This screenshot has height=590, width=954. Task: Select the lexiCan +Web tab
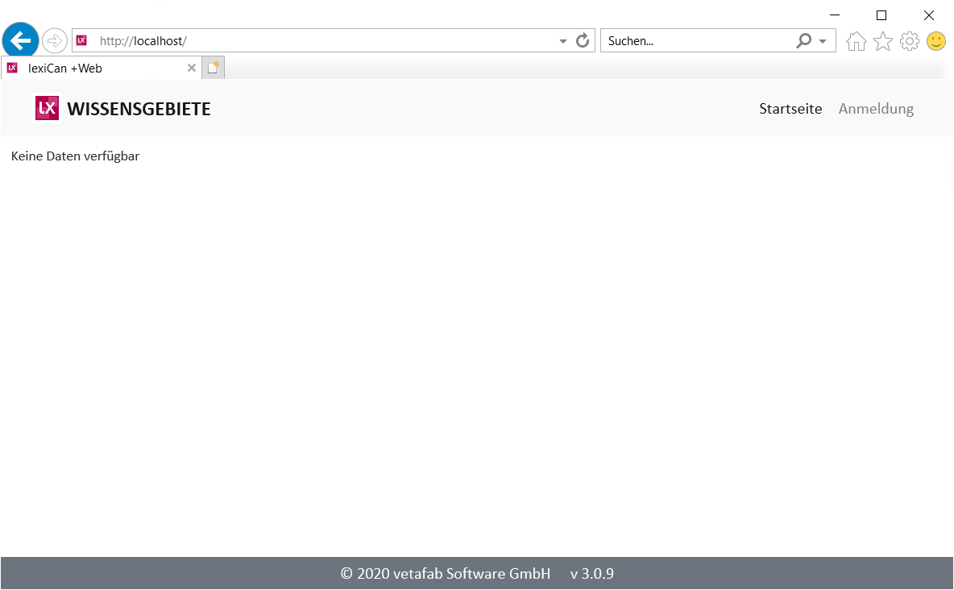click(89, 69)
